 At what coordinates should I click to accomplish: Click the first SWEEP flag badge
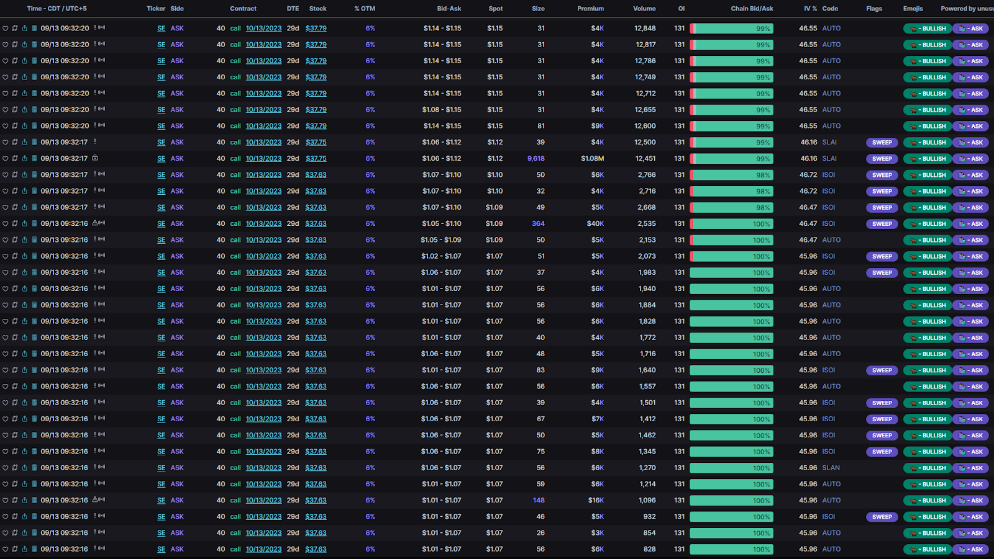click(x=882, y=142)
